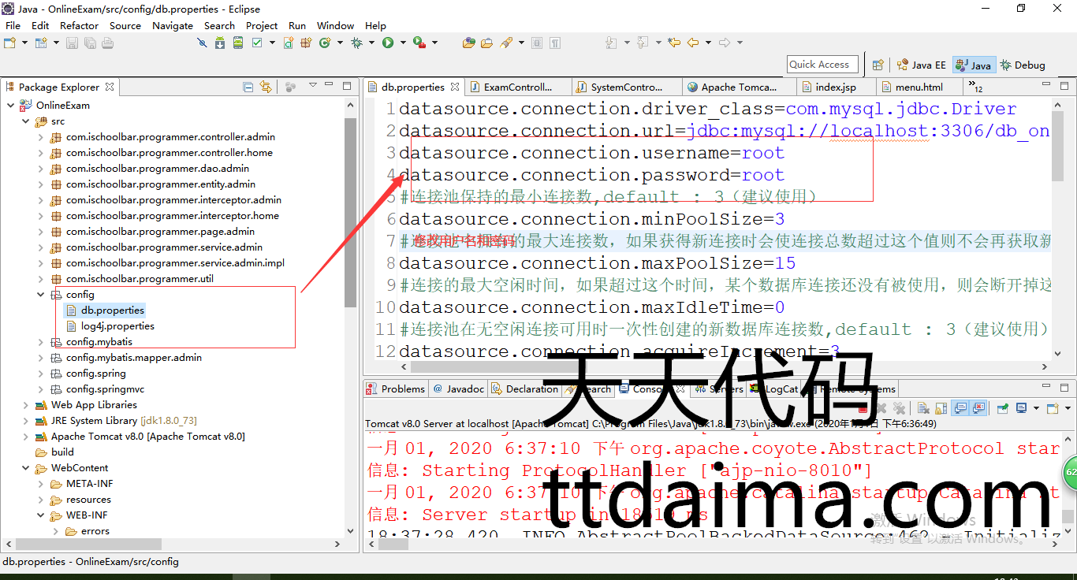Image resolution: width=1077 pixels, height=580 pixels.
Task: Open the Android SDK Manager icon
Action: tap(220, 43)
